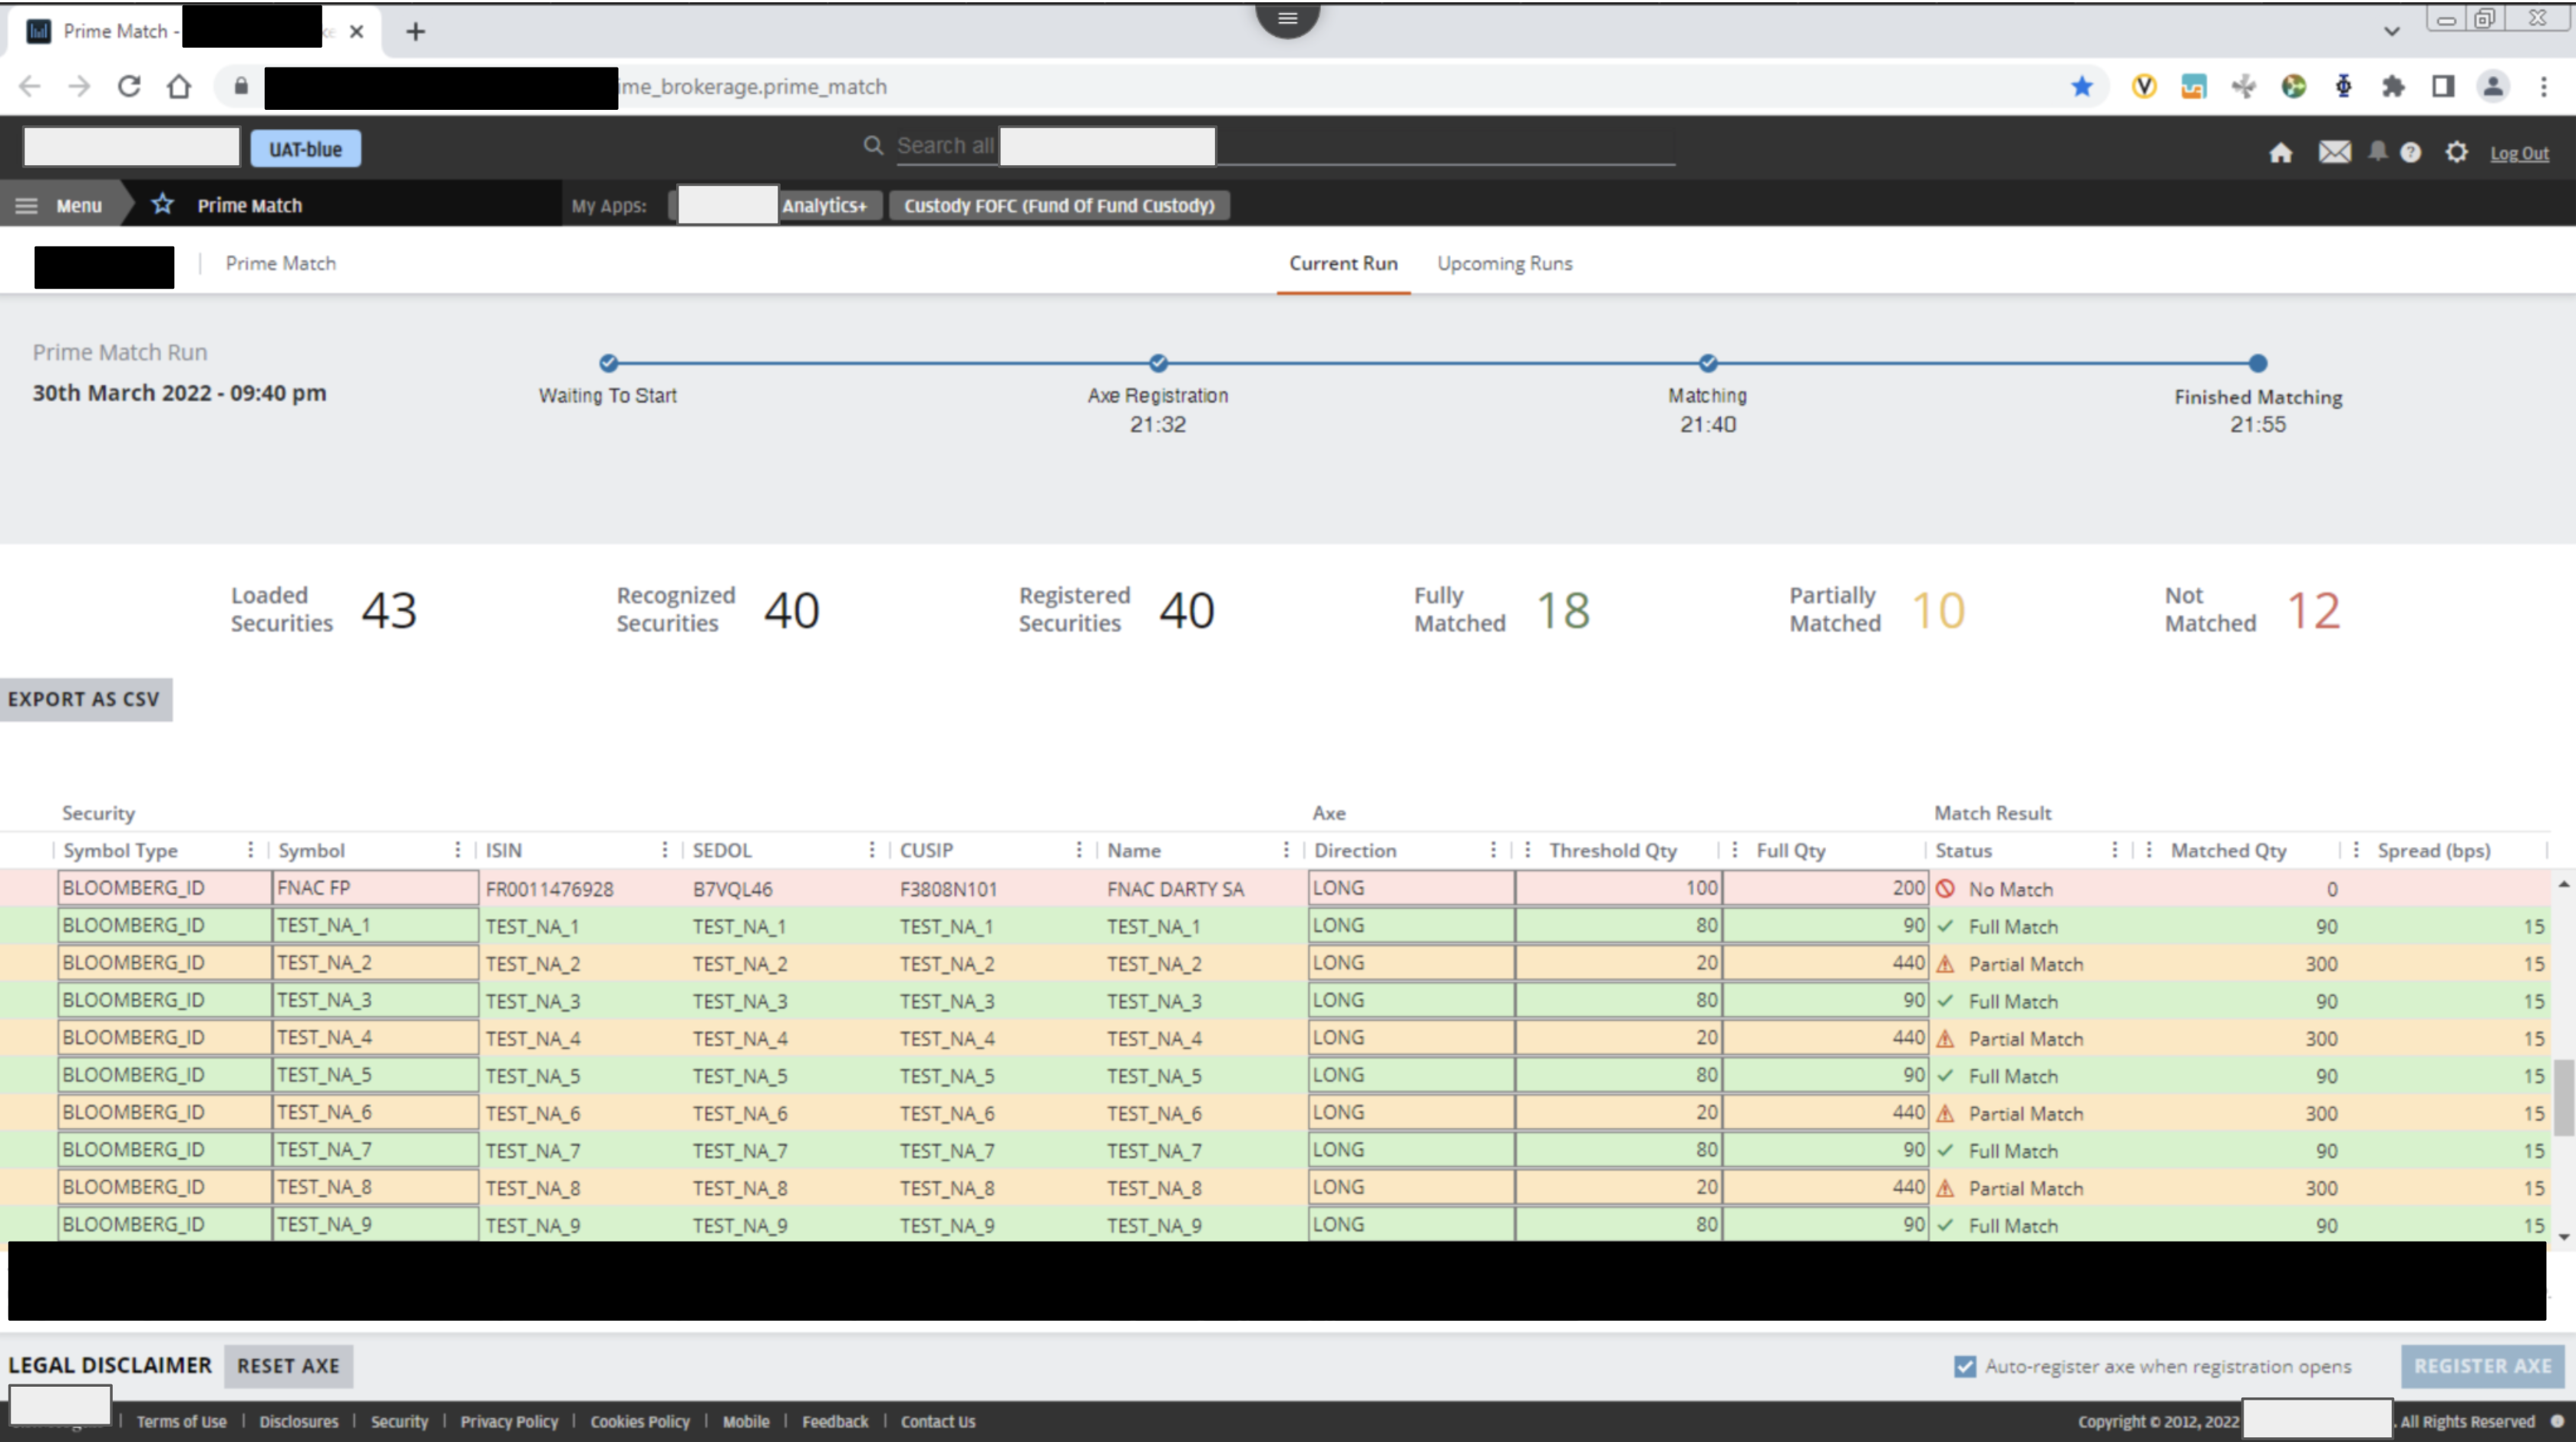Toggle auto-register axe checkbox
This screenshot has height=1442, width=2576.
(1964, 1366)
